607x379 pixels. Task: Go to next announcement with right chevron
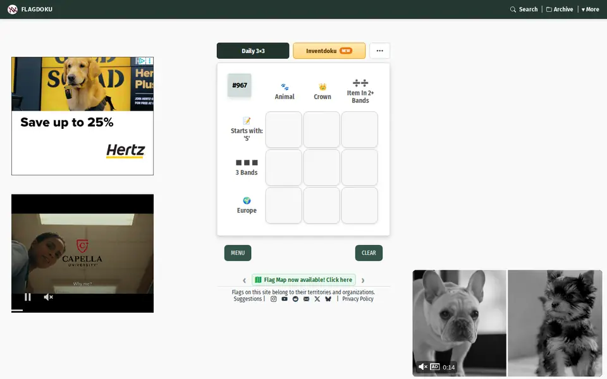(363, 280)
